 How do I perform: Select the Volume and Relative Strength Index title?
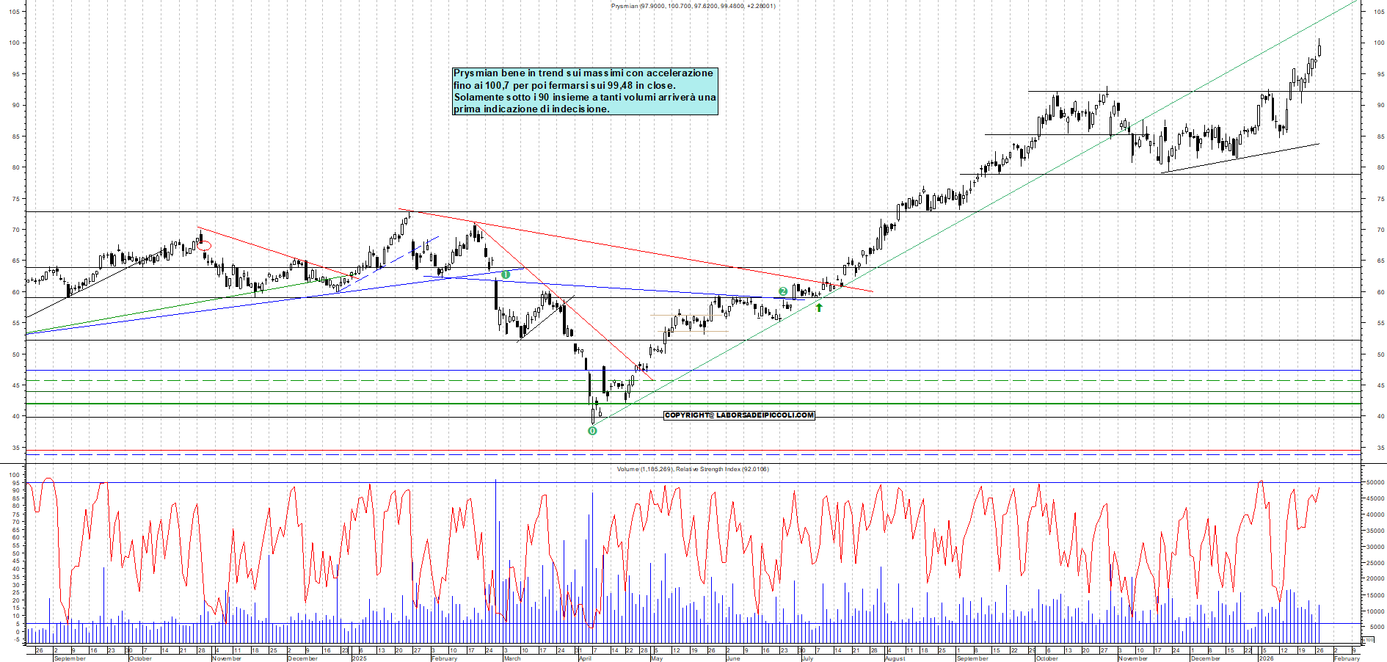click(693, 469)
